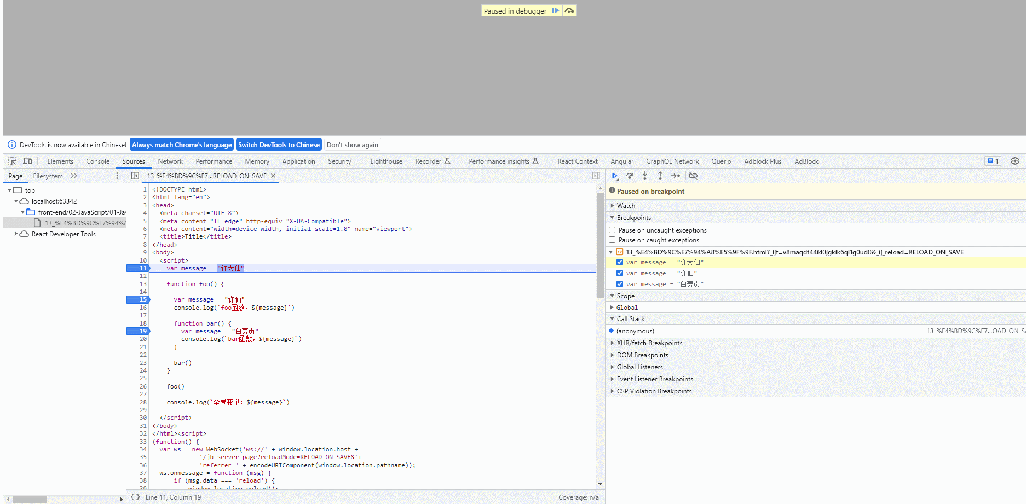1026x504 pixels.
Task: Click Don't show again button
Action: (x=352, y=145)
